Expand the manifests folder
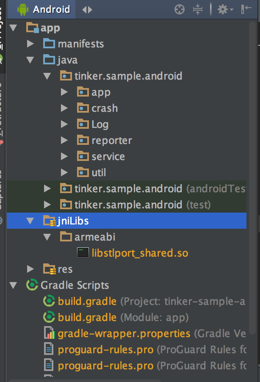Screen dimensions: 260x382 coord(30,44)
